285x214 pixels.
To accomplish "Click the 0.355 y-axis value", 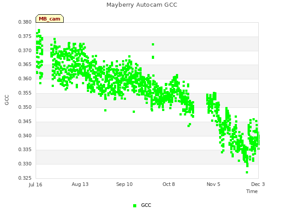I will tap(25, 93).
